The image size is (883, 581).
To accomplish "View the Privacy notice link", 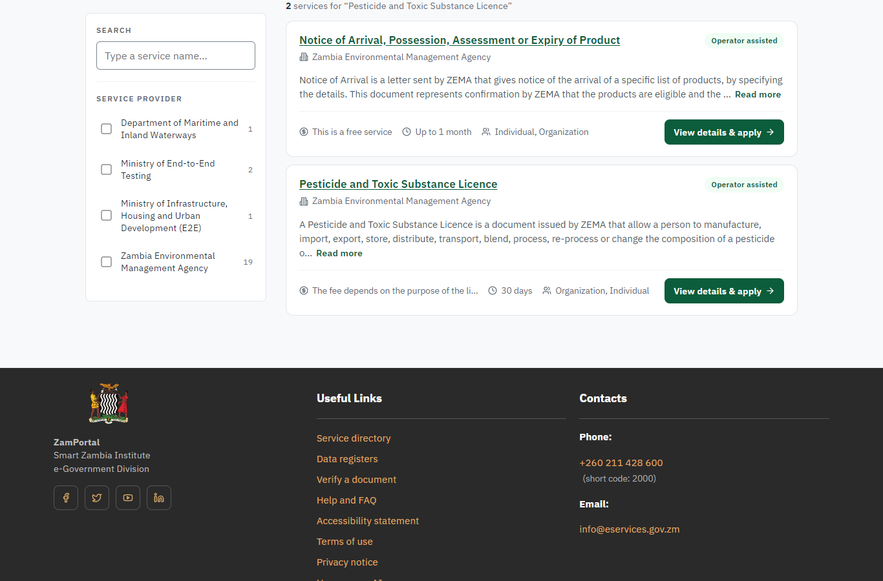I will 347,562.
